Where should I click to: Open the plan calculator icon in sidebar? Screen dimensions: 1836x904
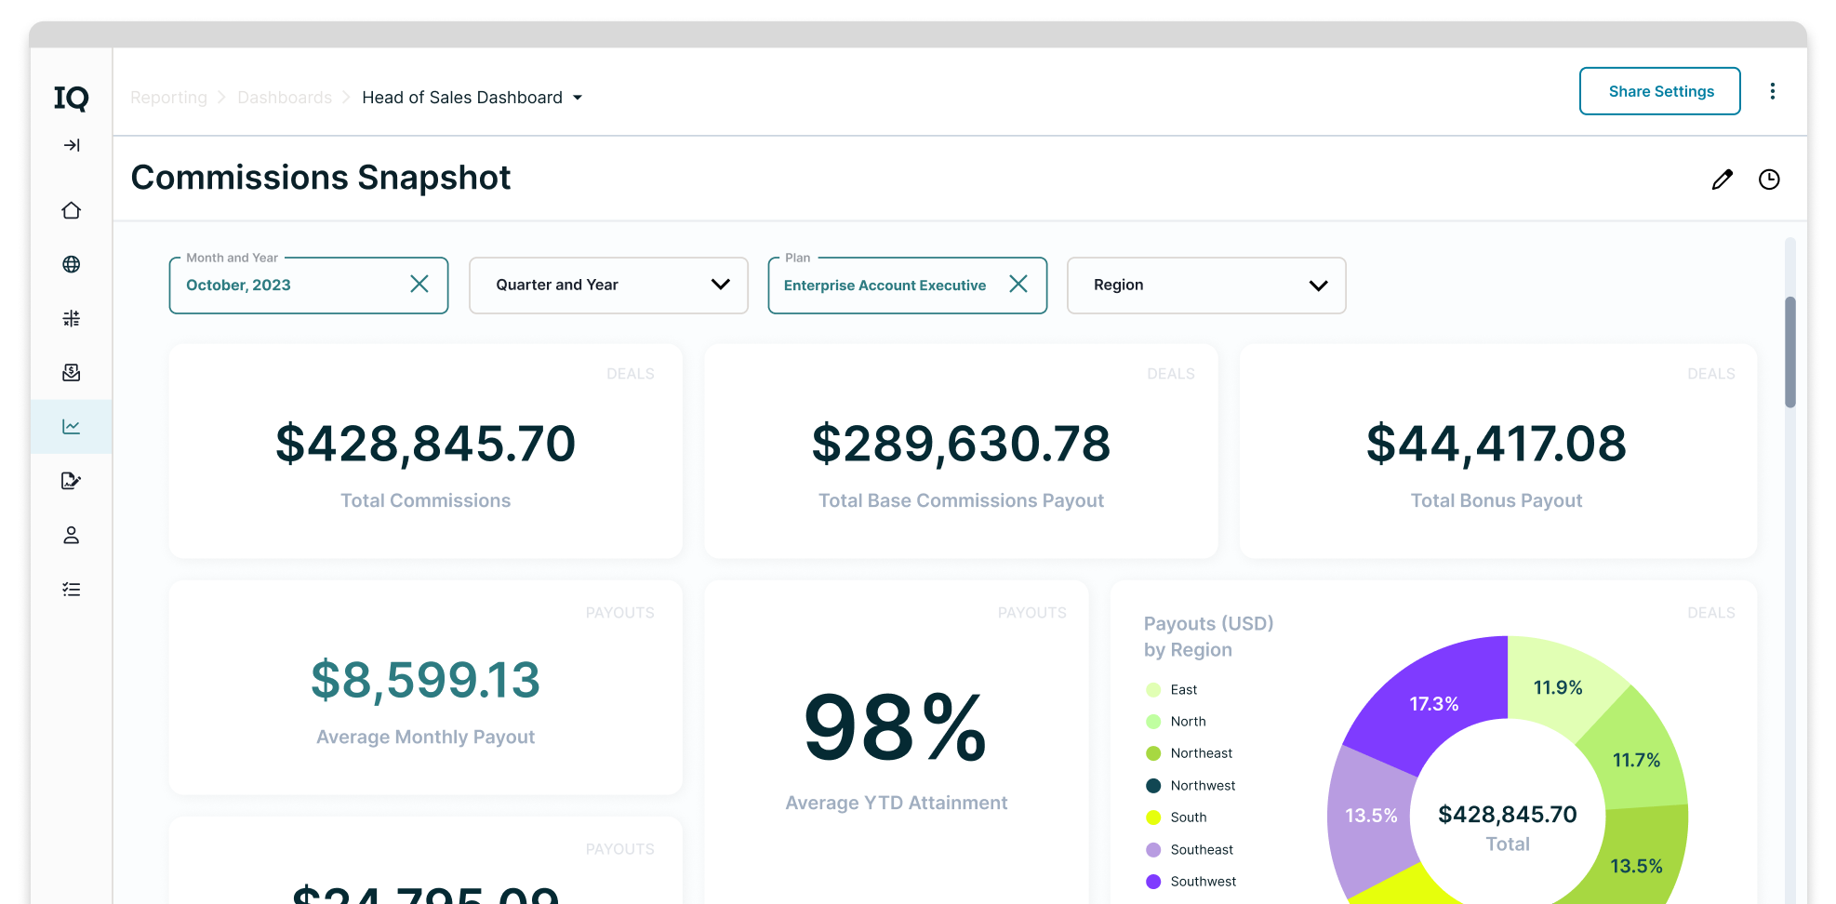pos(71,318)
